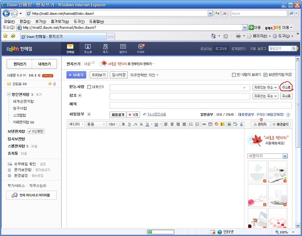Viewport: 302px width, 236px height.
Task: Toggle bold (가) formatting in editor
Action: pos(123,124)
